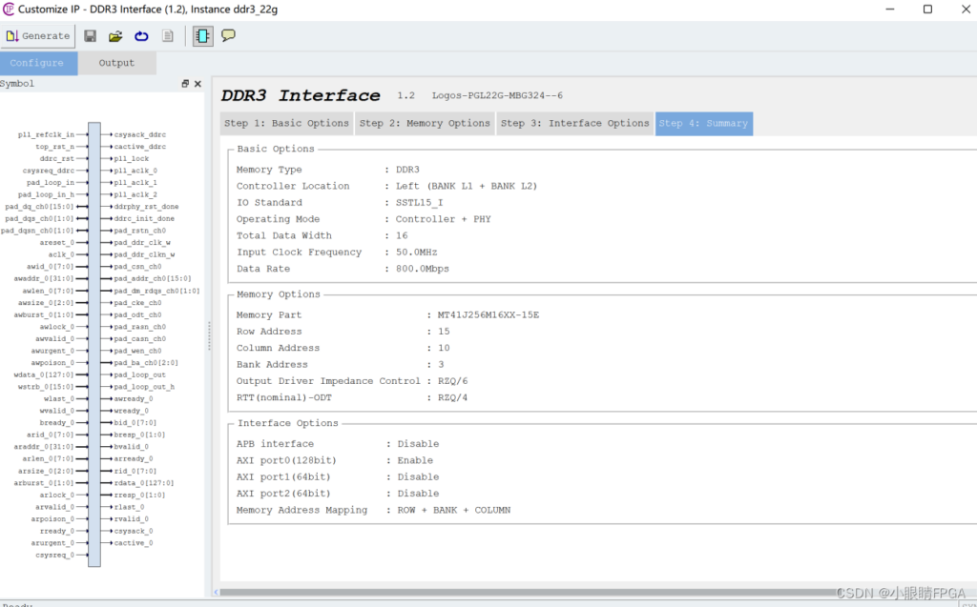Click the blue reload/reset icon

141,36
